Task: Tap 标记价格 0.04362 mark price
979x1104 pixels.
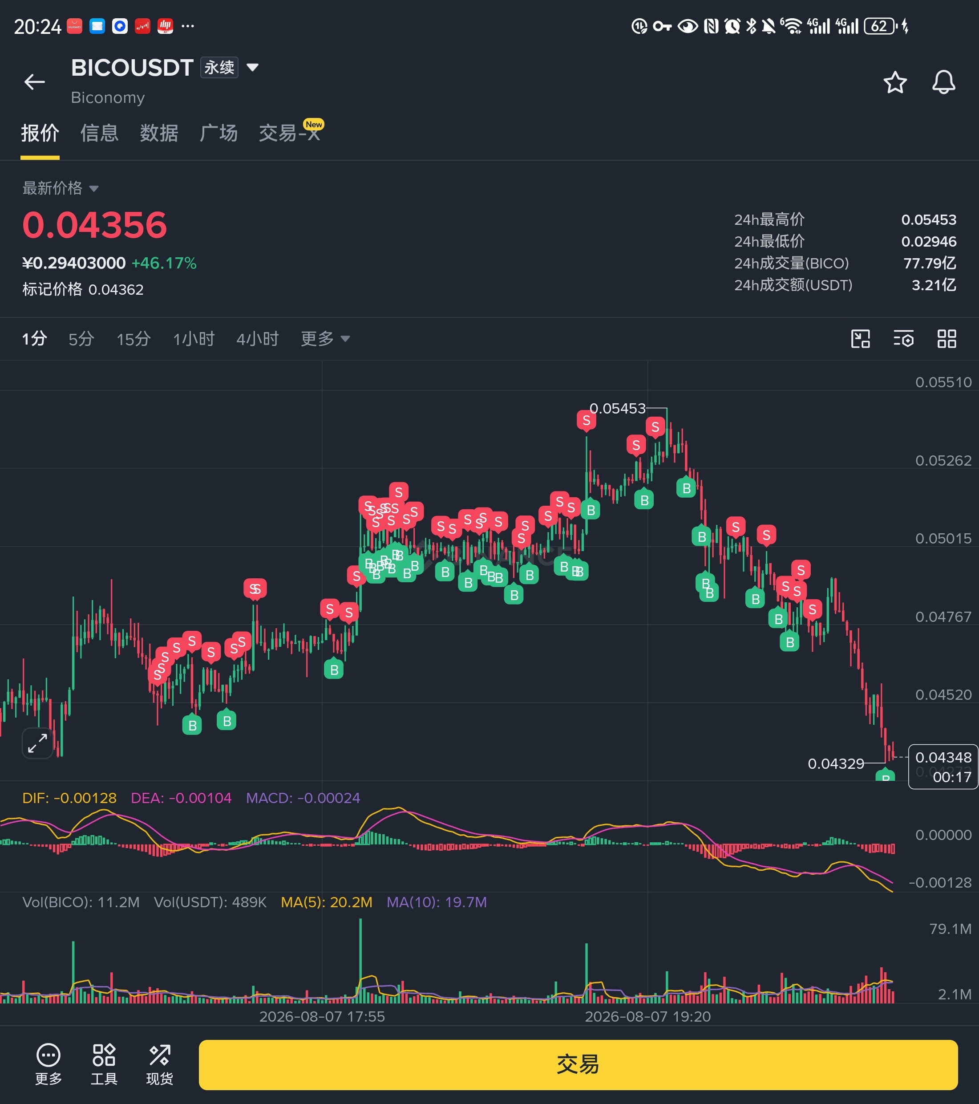Action: click(83, 289)
